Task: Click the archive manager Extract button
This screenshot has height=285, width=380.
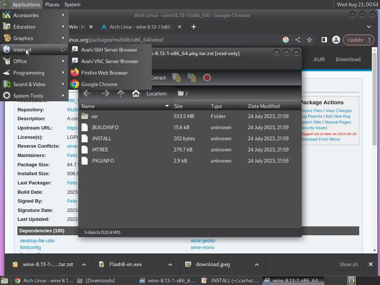Action: [158, 78]
